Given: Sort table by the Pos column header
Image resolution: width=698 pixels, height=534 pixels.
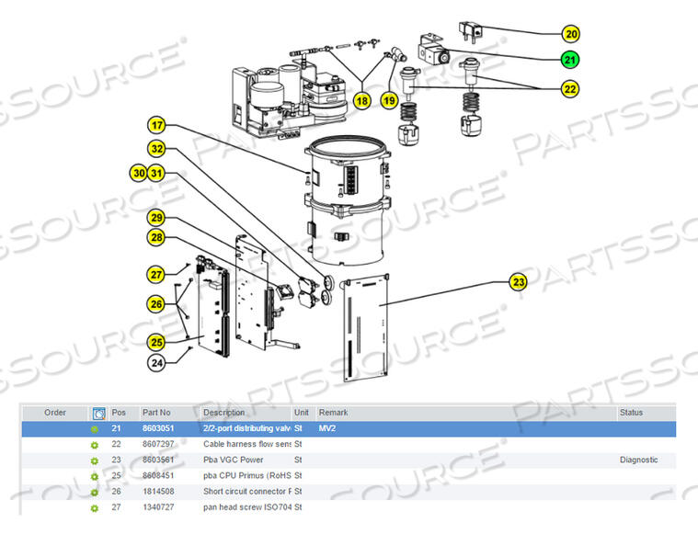Looking at the screenshot, I should pos(119,413).
